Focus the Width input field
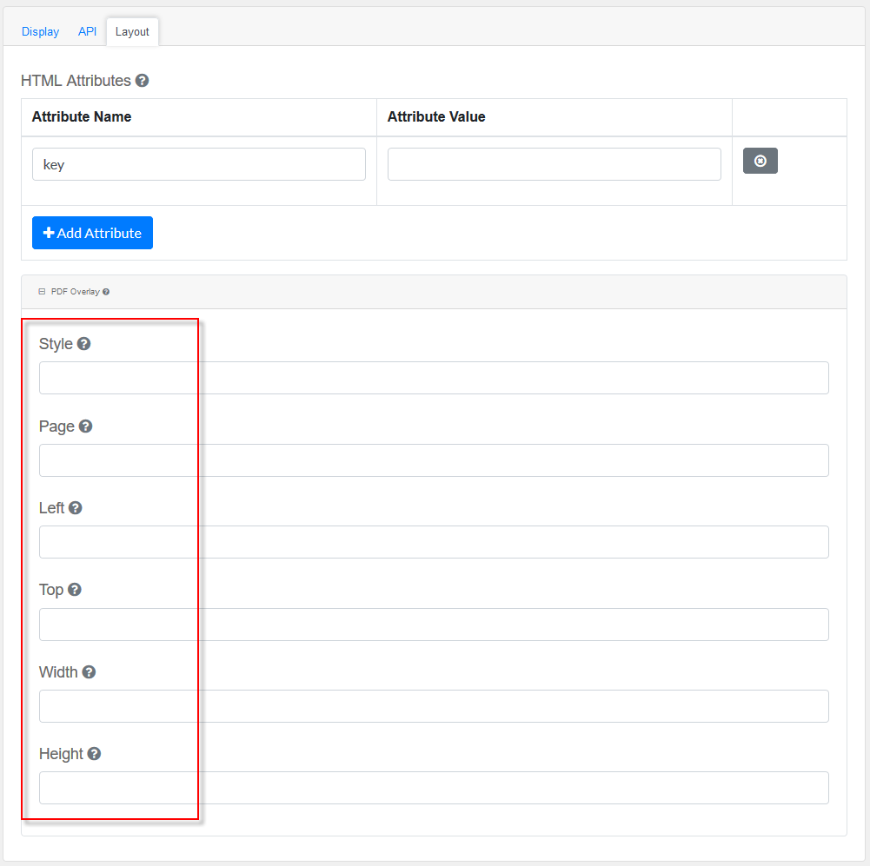This screenshot has width=870, height=866. 434,706
